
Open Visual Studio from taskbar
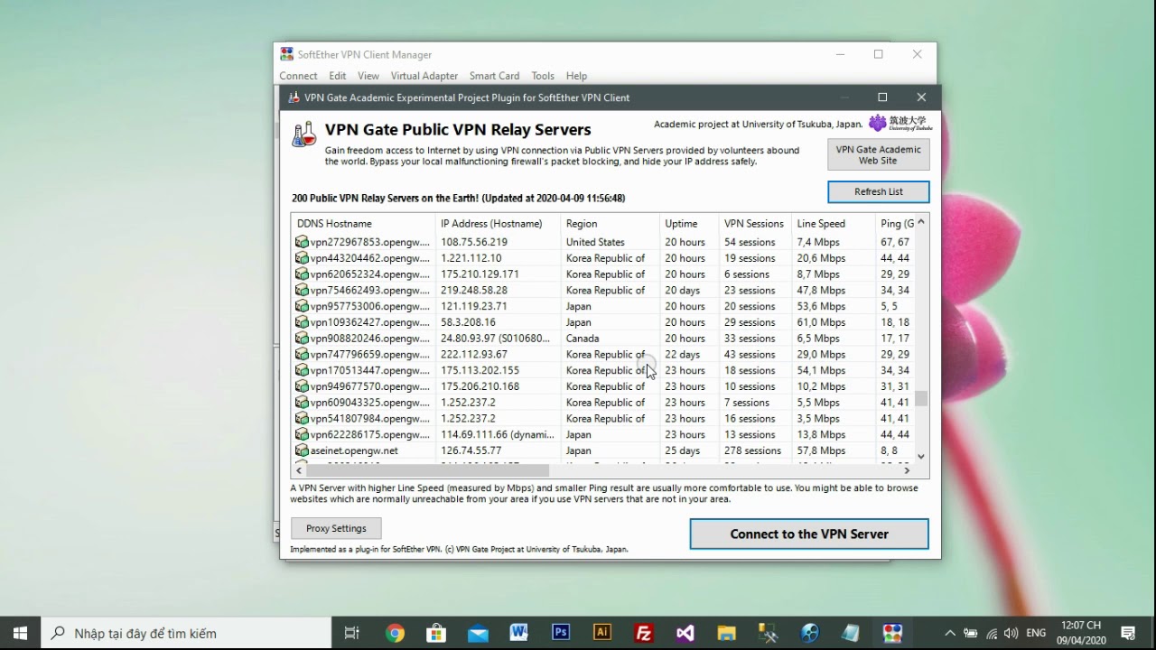[x=685, y=633]
